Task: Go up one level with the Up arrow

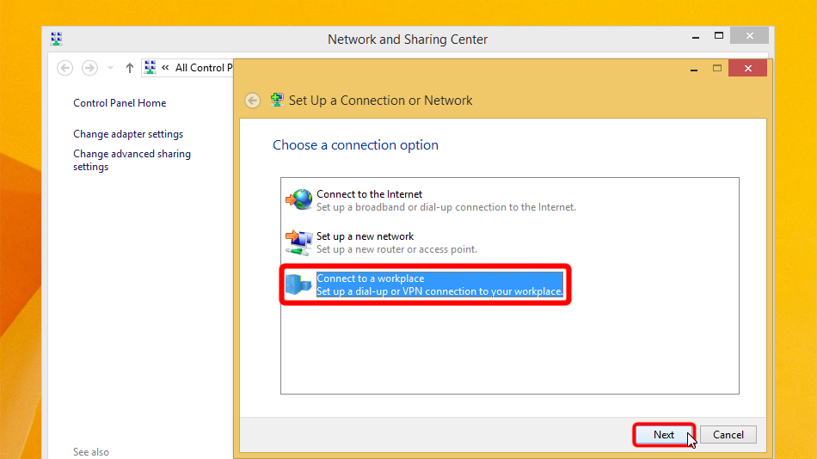Action: tap(130, 68)
